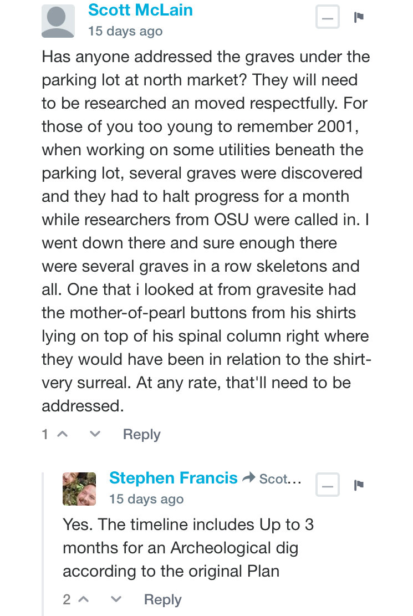The height and width of the screenshot is (616, 413).
Task: Upvote Scott McLain's comment
Action: pyautogui.click(x=63, y=434)
